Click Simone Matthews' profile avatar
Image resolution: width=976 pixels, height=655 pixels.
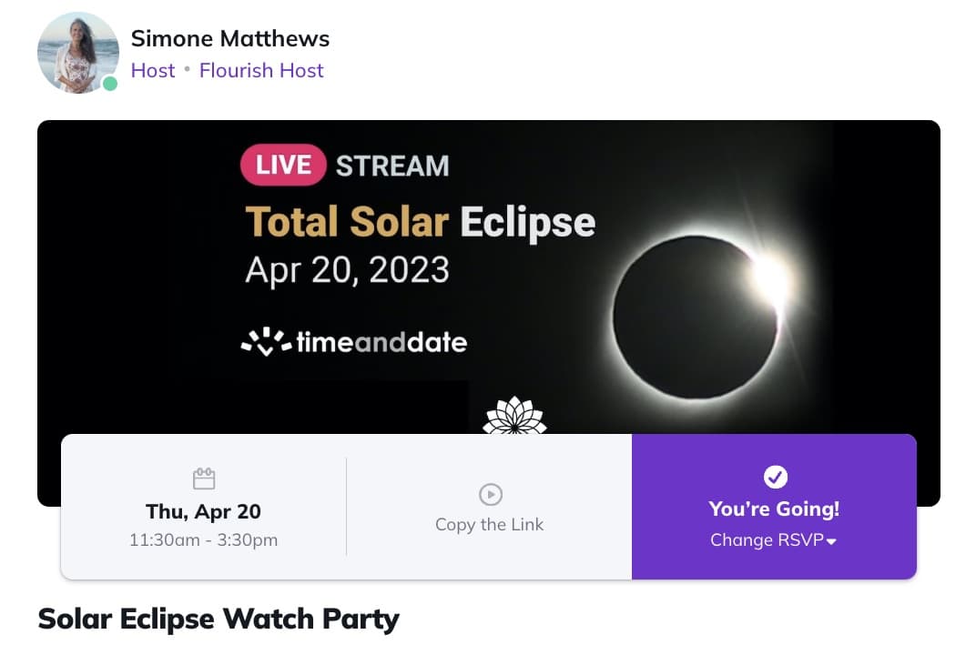77,52
